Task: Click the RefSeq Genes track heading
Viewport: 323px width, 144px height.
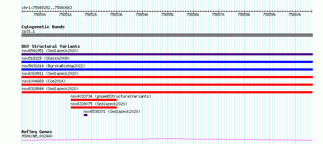Action: coord(37,132)
